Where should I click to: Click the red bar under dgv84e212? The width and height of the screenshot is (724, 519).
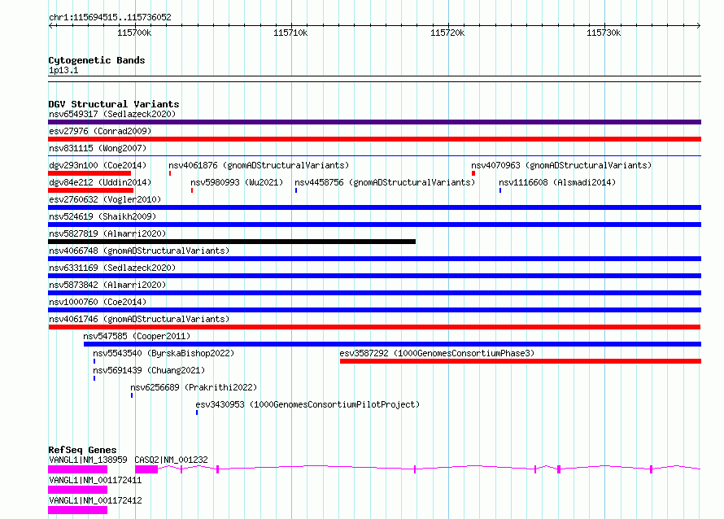pos(90,190)
